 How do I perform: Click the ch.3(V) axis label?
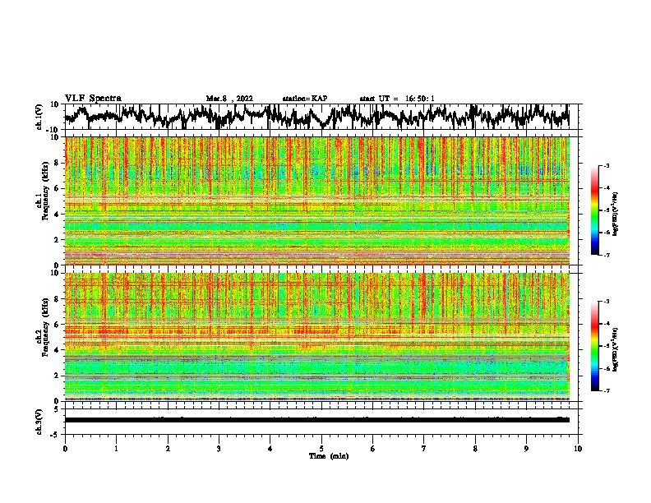[x=39, y=422]
